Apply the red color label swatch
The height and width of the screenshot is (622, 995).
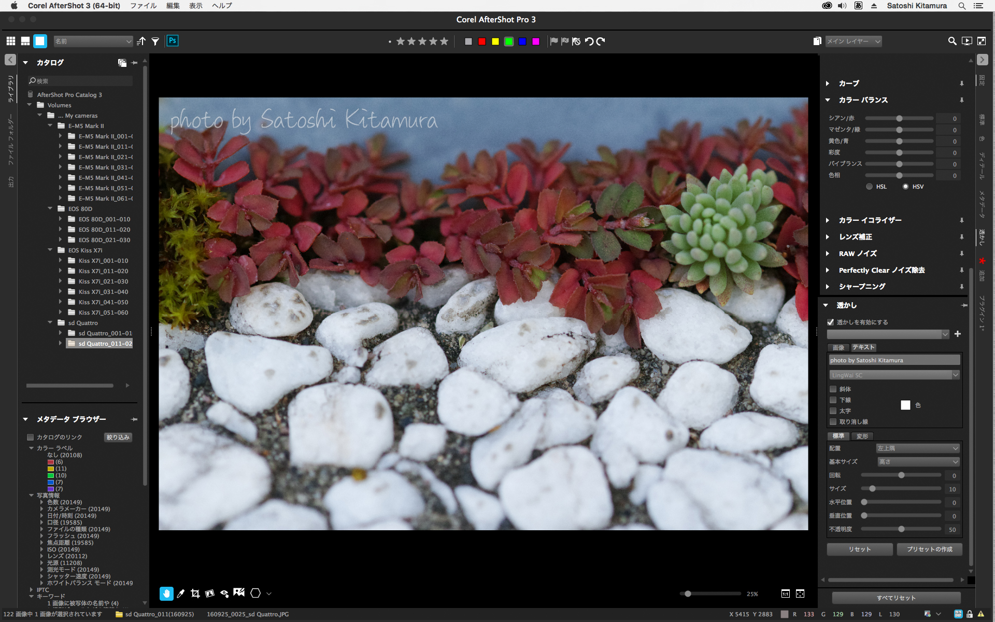[482, 41]
